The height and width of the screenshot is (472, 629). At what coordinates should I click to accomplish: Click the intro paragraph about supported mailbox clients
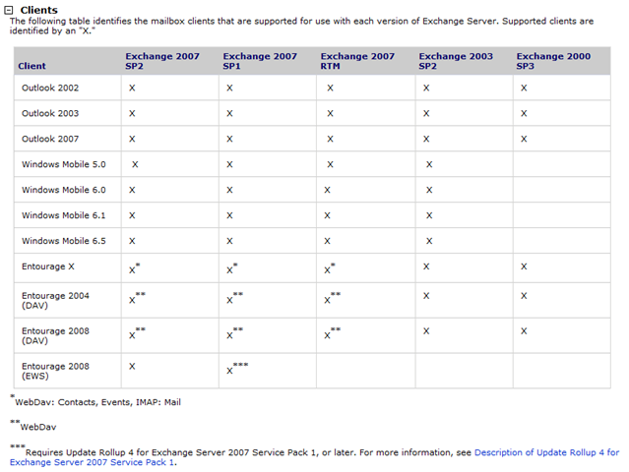[301, 26]
